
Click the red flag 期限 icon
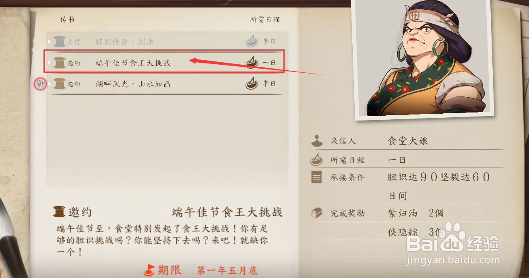pos(149,270)
